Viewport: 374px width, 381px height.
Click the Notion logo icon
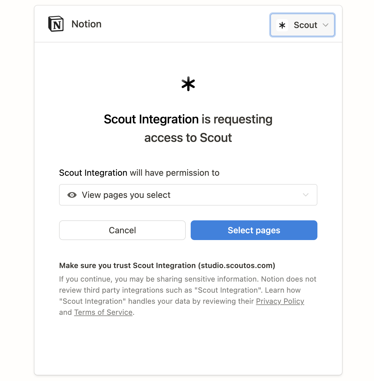pyautogui.click(x=56, y=24)
